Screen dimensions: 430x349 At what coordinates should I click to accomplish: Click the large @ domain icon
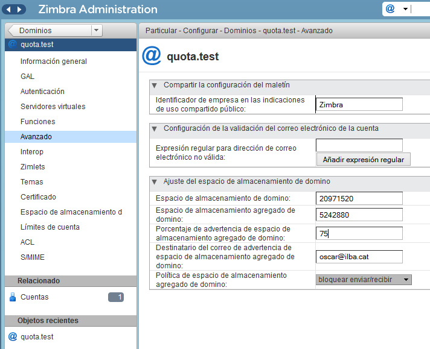pyautogui.click(x=152, y=55)
